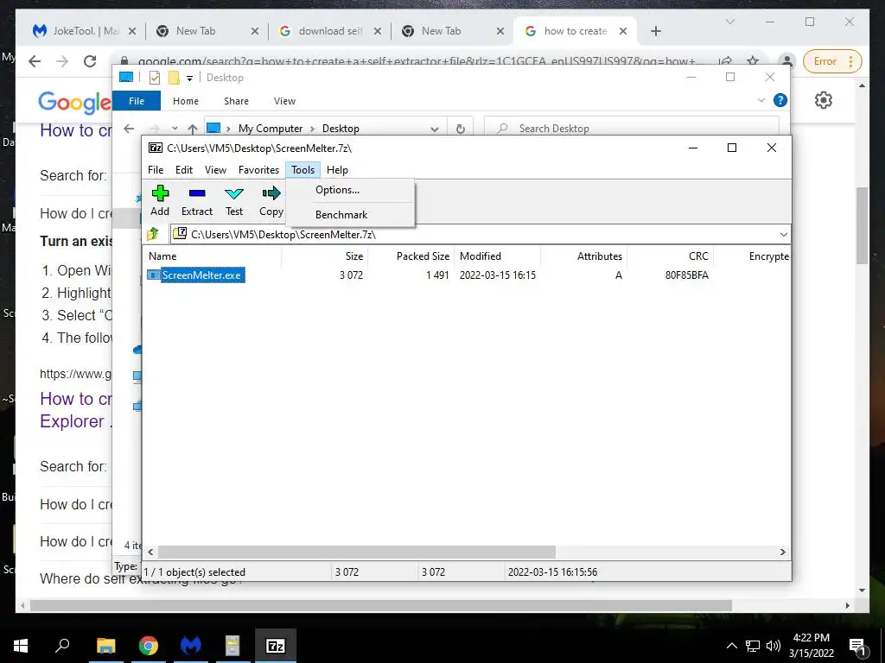Open the 7-Zip Favorites menu
The height and width of the screenshot is (663, 885).
click(x=258, y=170)
